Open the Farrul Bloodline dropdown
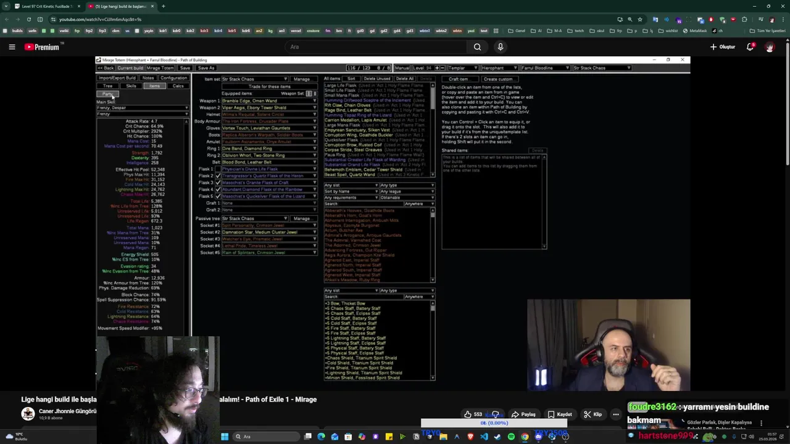790x444 pixels. pos(546,68)
